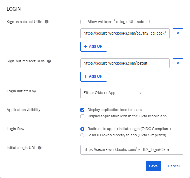This screenshot has height=178, width=190.
Task: Select Redirect to app to initiate login
Action: click(x=82, y=129)
